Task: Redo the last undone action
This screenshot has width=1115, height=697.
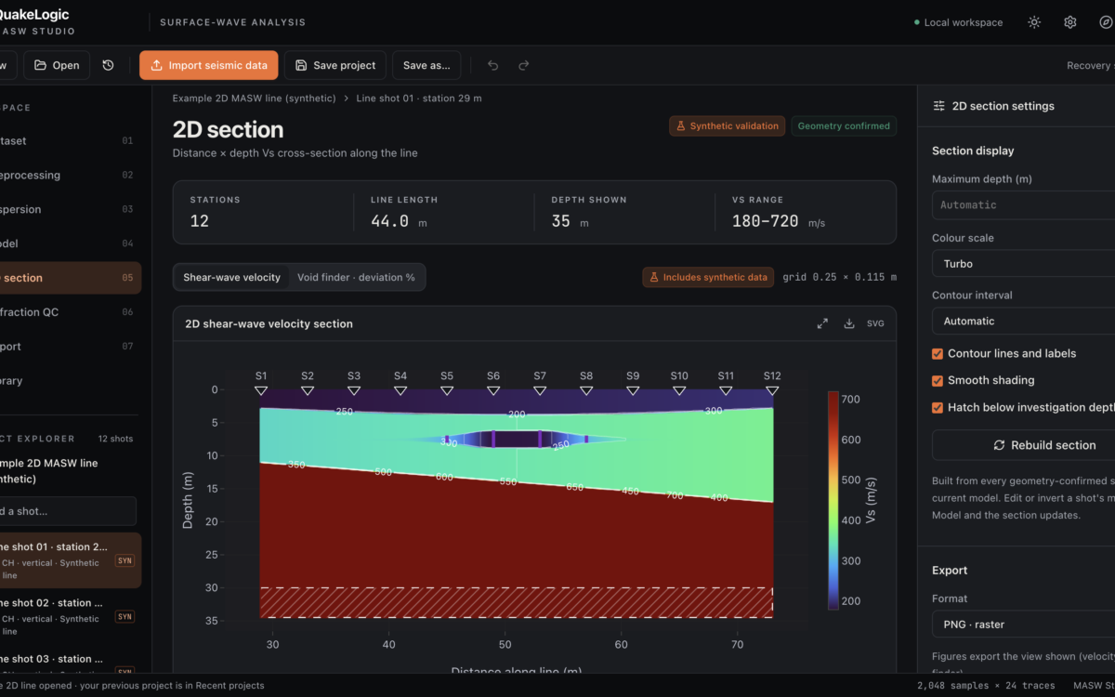Action: pos(524,65)
